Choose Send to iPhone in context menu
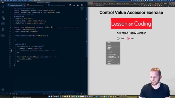Viewport: 175px width, 98px height. pyautogui.click(x=113, y=52)
